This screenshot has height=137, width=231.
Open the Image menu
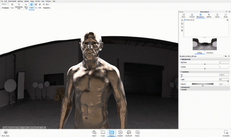point(32,1)
